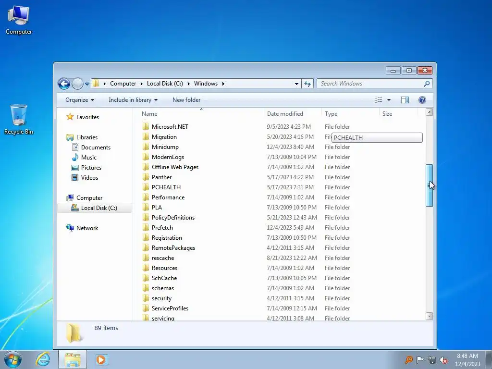Screen dimensions: 492x369
Task: Click Local Disk (C:) in address bar
Action: 165,84
